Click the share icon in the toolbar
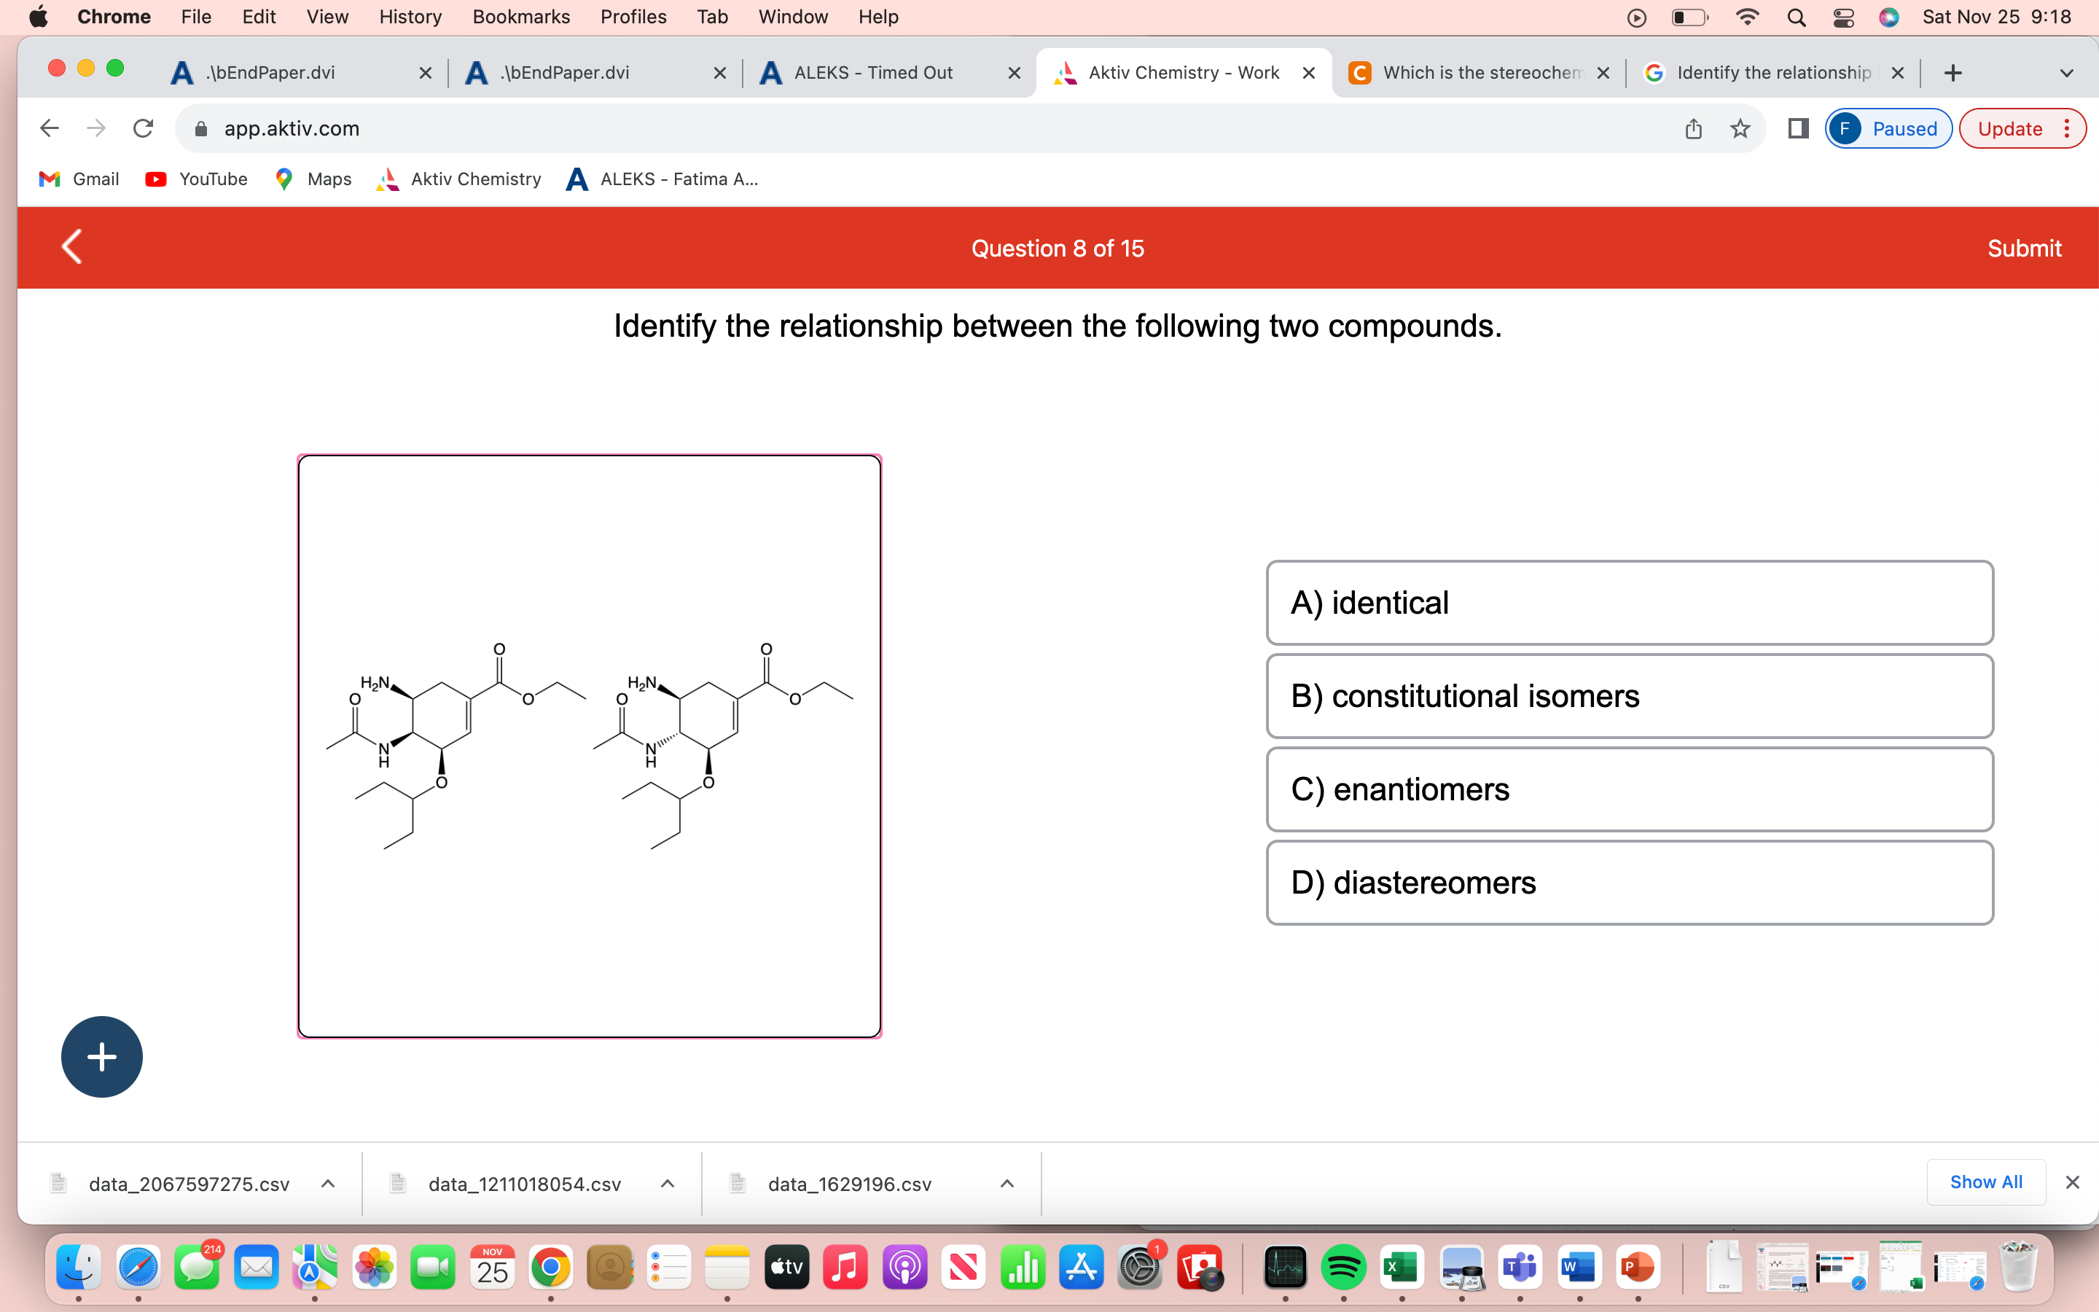 (x=1692, y=128)
